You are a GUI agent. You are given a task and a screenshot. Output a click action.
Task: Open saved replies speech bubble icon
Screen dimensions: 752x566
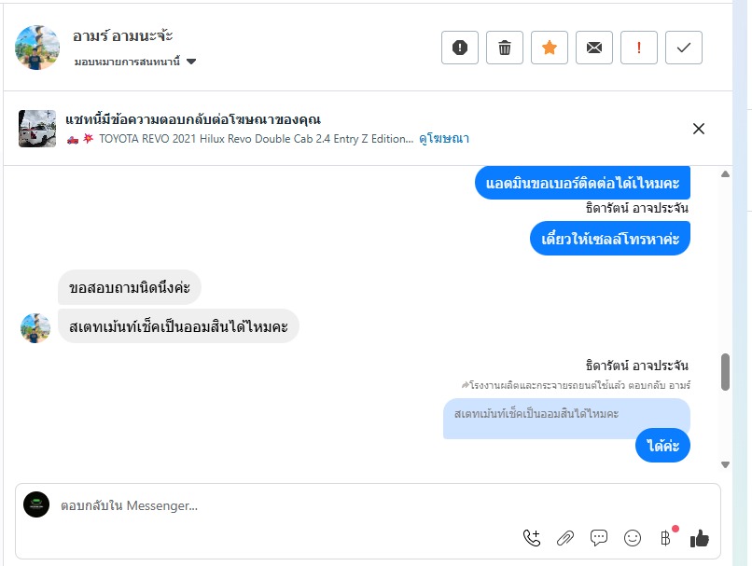point(599,537)
